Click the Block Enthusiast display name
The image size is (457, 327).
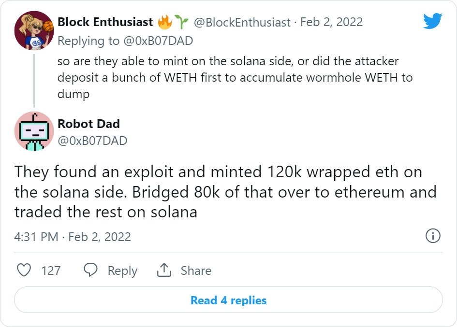(x=105, y=22)
